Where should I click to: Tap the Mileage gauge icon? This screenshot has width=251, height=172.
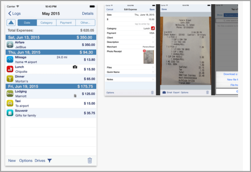(10, 60)
